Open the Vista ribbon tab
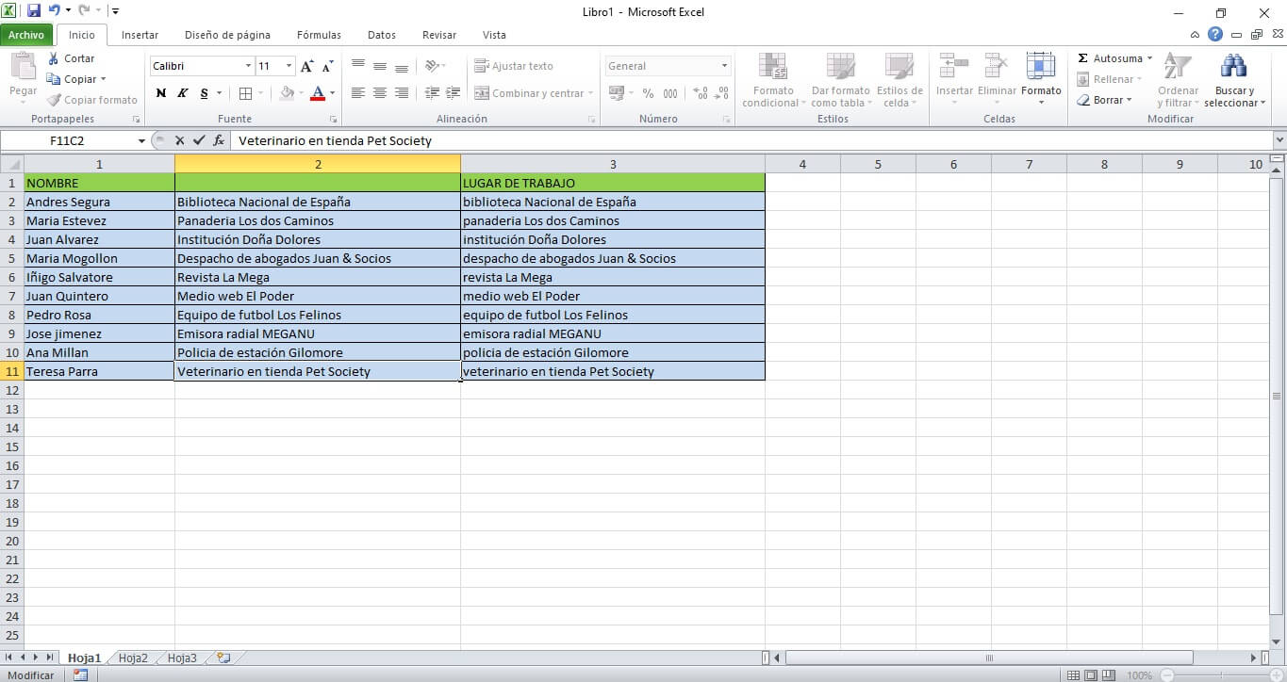The width and height of the screenshot is (1287, 682). 494,35
